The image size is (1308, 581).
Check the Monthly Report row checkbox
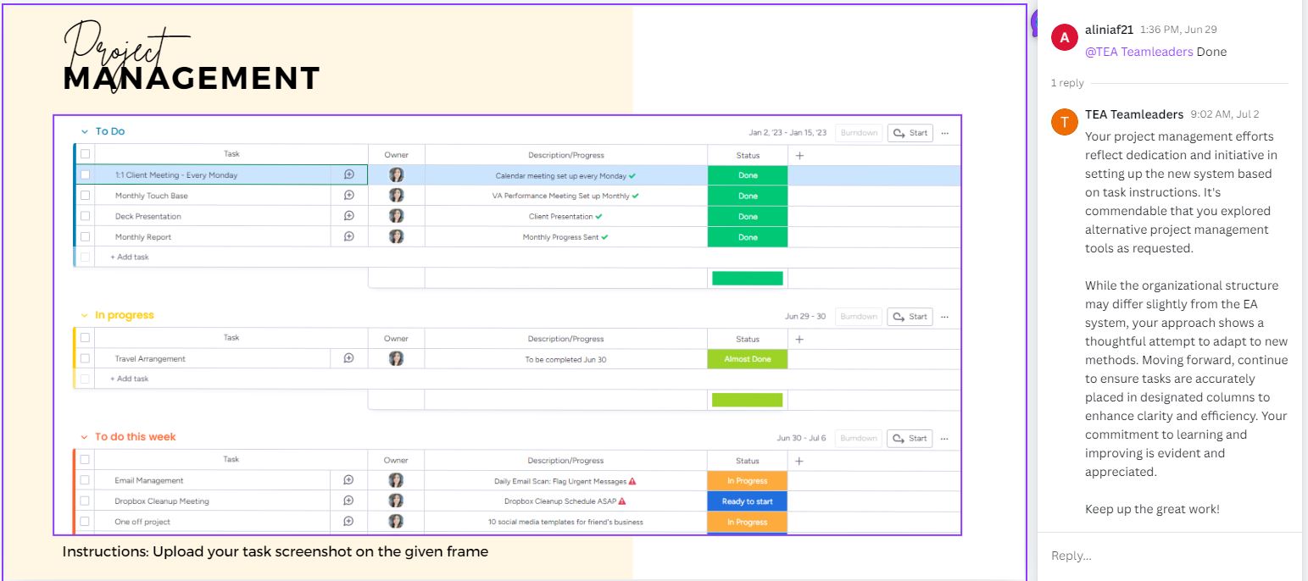tap(85, 237)
